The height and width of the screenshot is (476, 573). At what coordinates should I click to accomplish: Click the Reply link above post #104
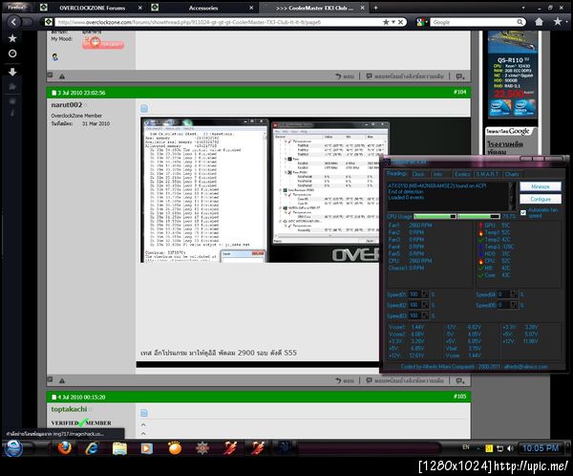click(x=345, y=76)
